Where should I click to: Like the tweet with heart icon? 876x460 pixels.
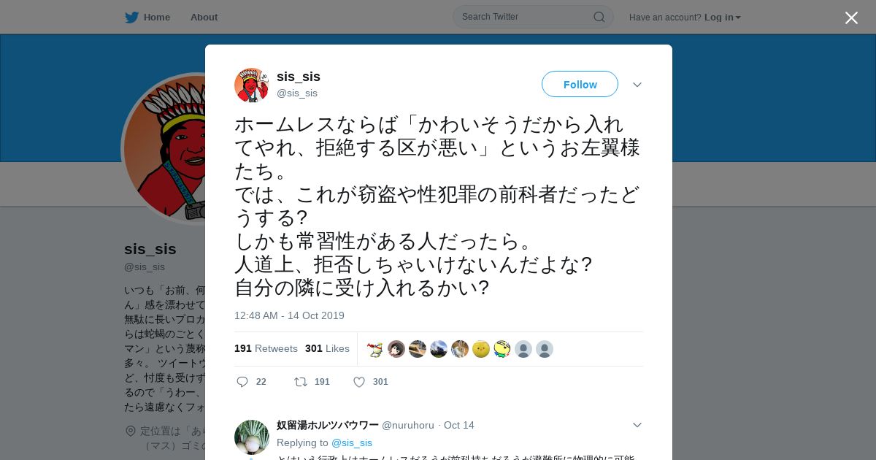[359, 382]
